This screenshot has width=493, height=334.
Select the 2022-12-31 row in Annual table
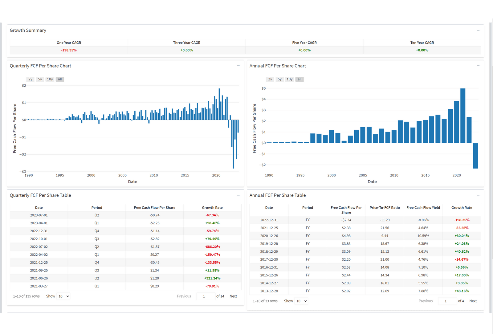[x=269, y=220]
